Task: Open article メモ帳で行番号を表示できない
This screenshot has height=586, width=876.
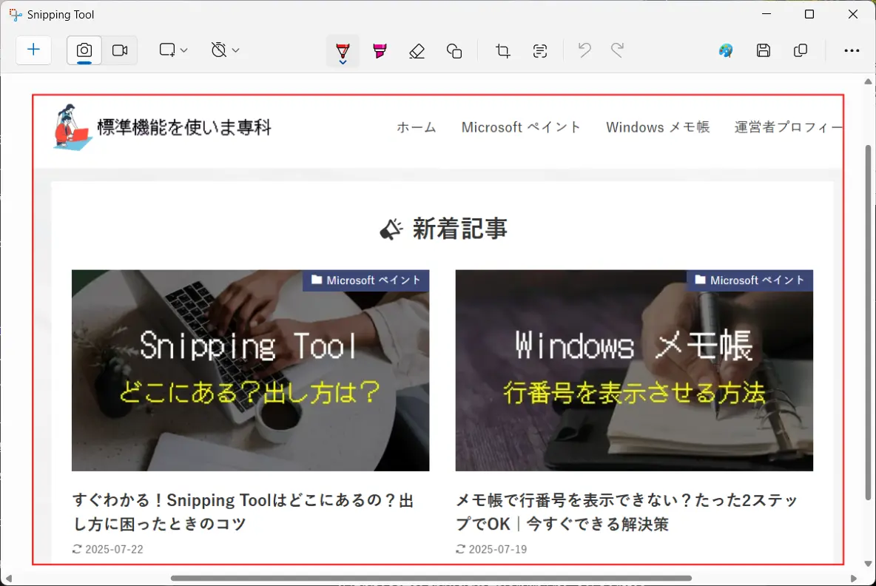Action: pyautogui.click(x=627, y=512)
